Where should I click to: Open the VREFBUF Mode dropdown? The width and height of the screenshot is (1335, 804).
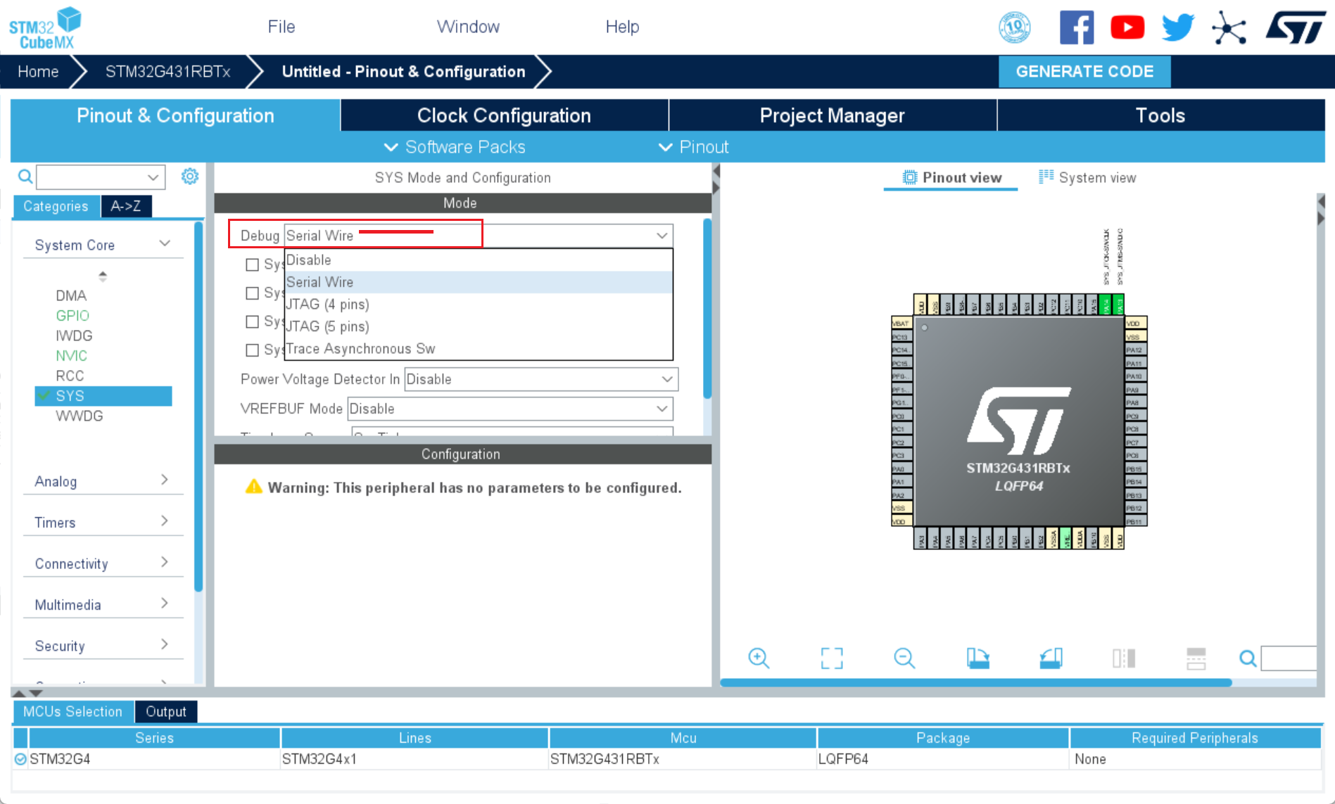point(510,409)
